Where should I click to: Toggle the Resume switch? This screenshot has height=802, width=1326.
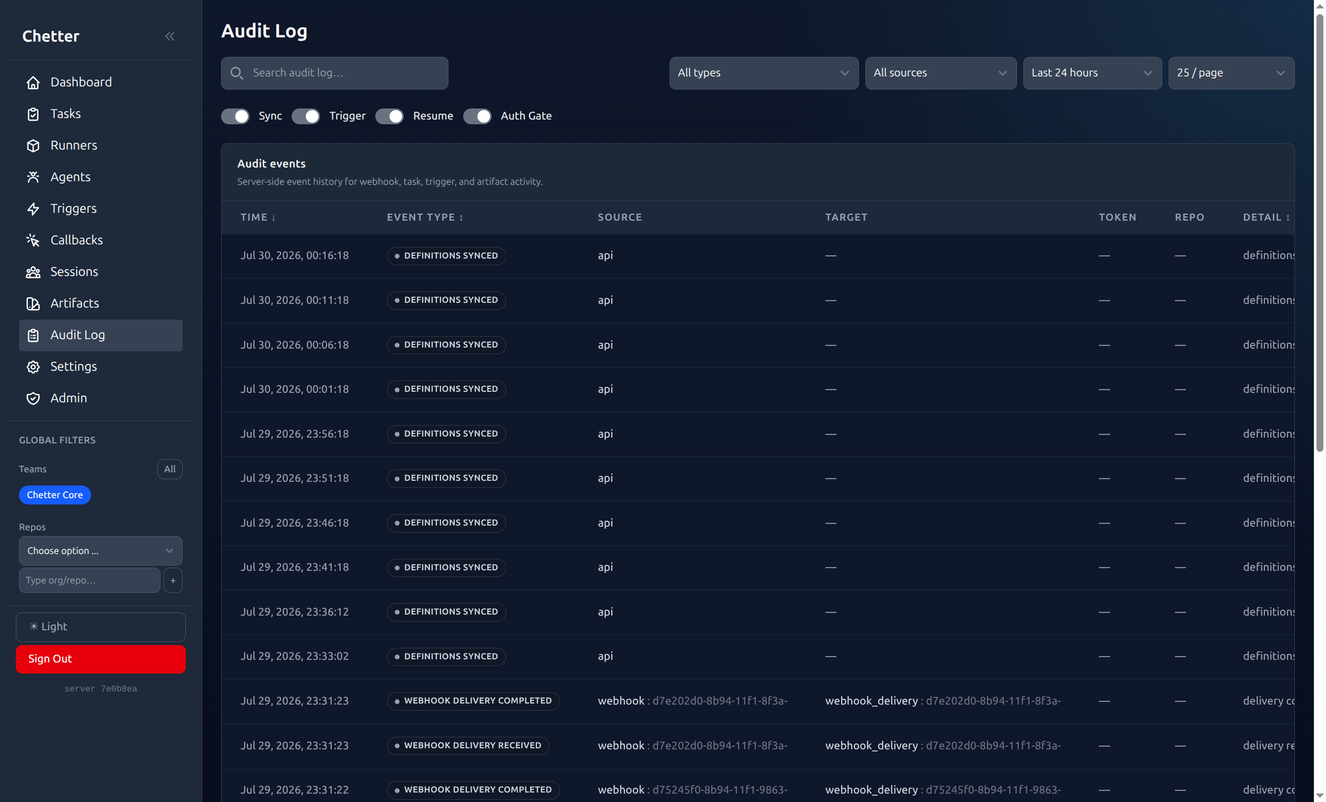390,116
